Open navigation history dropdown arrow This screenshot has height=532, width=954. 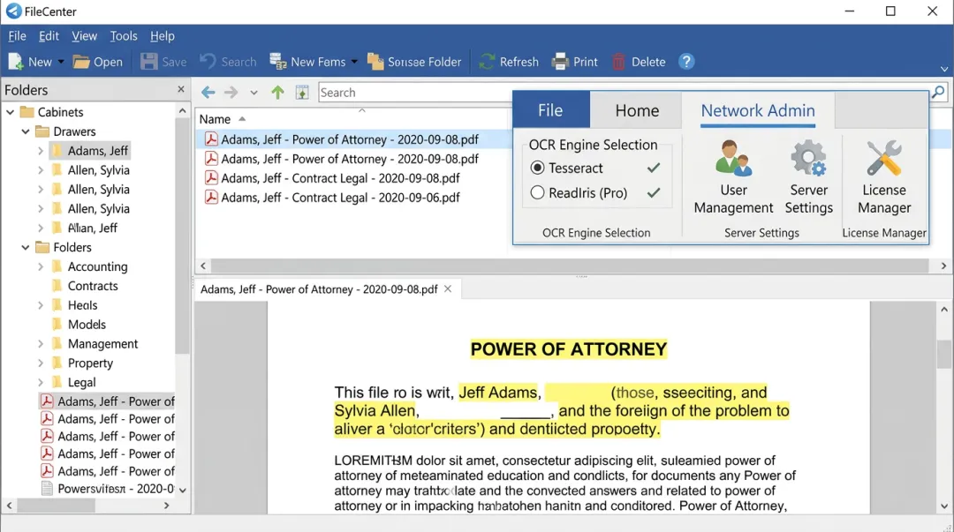point(254,93)
